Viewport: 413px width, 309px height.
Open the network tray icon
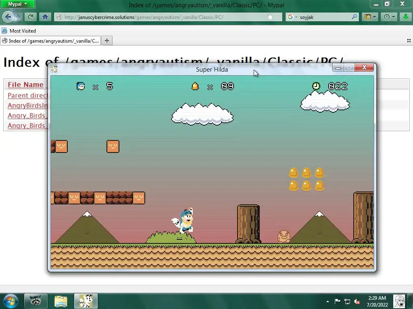pos(347,302)
